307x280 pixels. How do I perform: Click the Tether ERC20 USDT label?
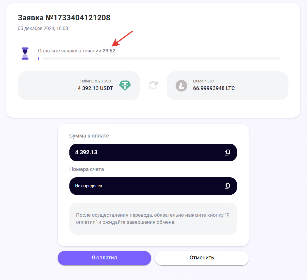pyautogui.click(x=96, y=81)
